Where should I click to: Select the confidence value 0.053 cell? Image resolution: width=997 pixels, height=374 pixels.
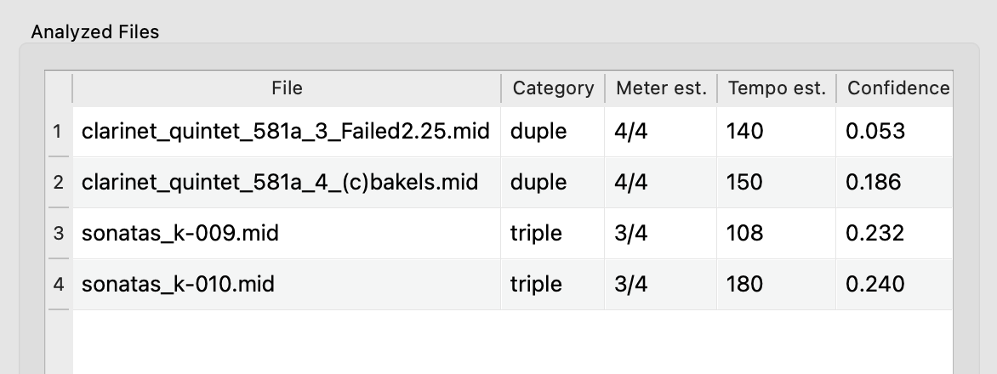[875, 132]
